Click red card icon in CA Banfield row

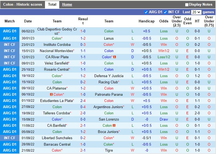pos(114,126)
